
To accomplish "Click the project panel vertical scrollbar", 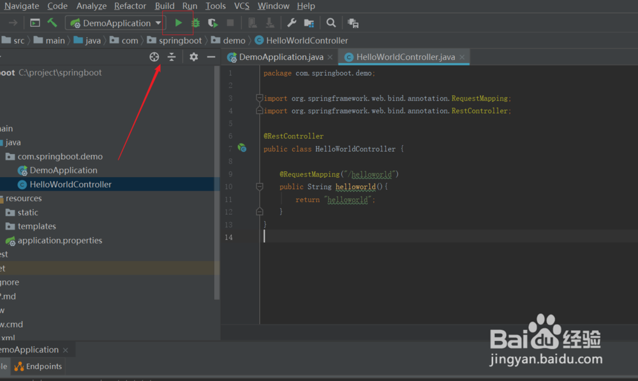I will tap(217, 183).
